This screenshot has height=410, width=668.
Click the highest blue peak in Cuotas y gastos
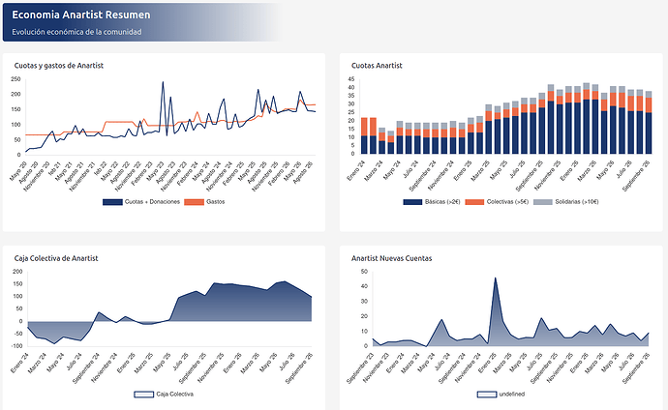tap(163, 82)
